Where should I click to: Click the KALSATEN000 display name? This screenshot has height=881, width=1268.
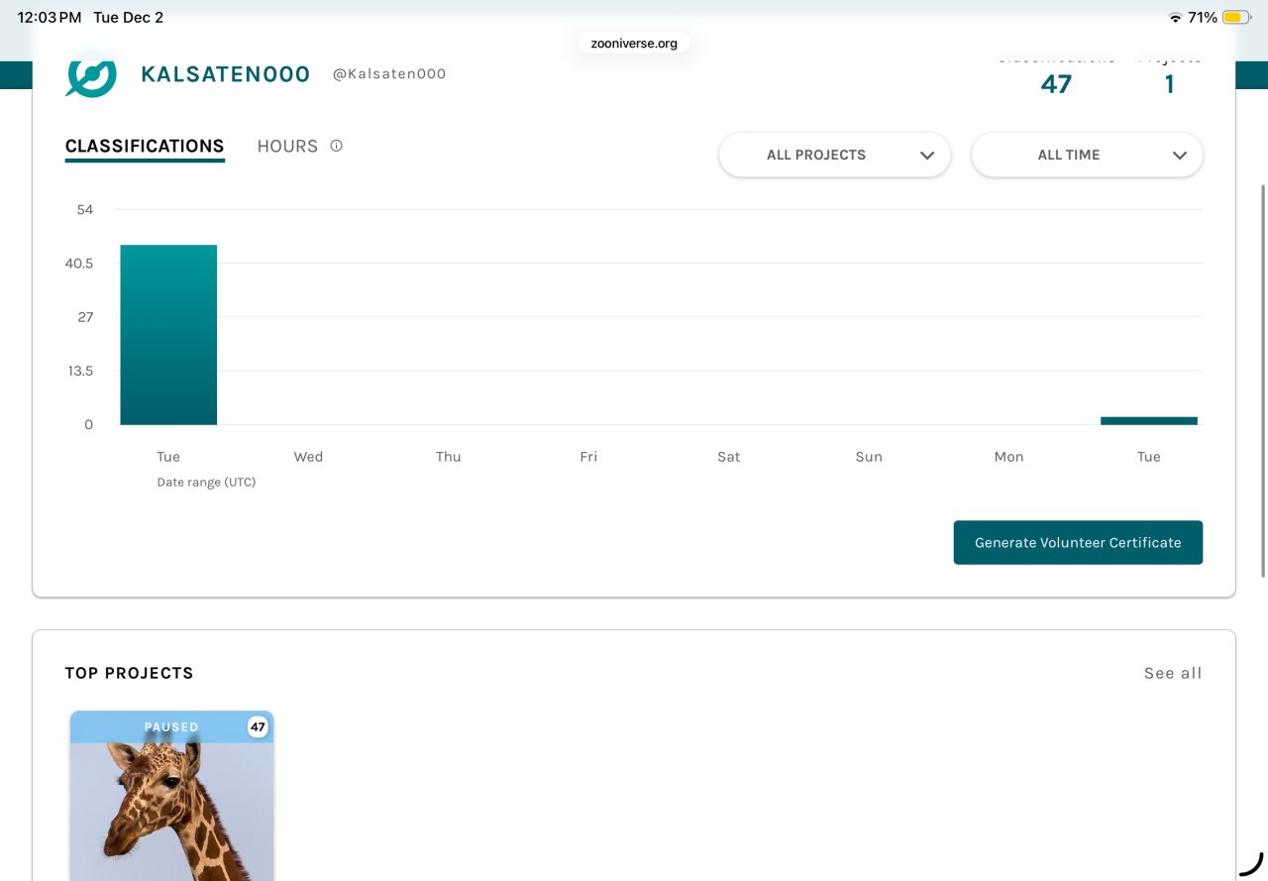pos(226,74)
